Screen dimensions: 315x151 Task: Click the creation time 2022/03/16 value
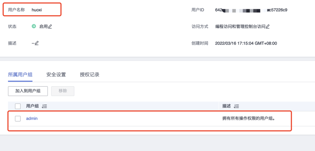point(246,43)
